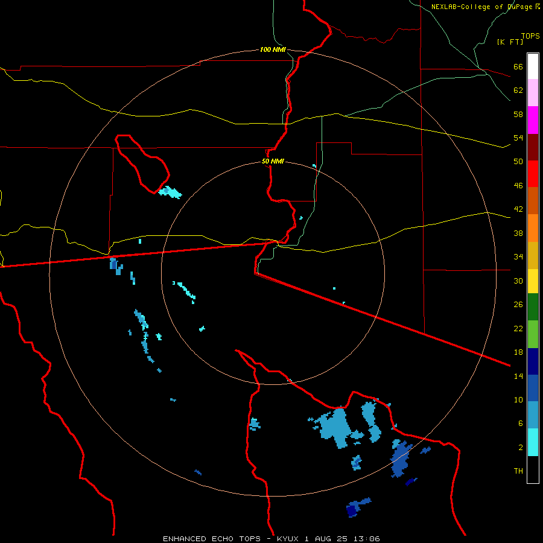The height and width of the screenshot is (543, 543).
Task: Click the cyan 2-6 kft legend swatch
Action: (x=533, y=442)
